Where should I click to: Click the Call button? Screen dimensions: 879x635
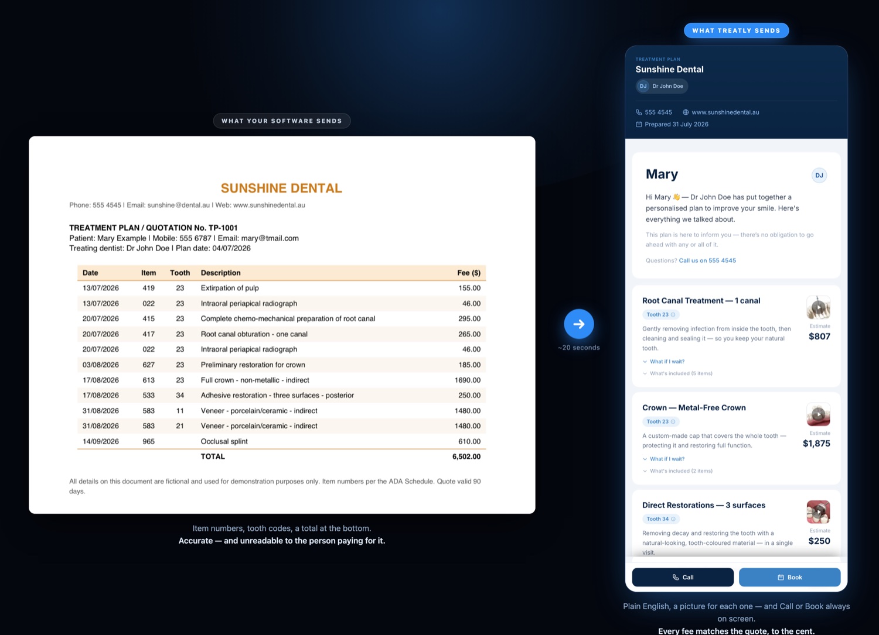[x=683, y=577]
